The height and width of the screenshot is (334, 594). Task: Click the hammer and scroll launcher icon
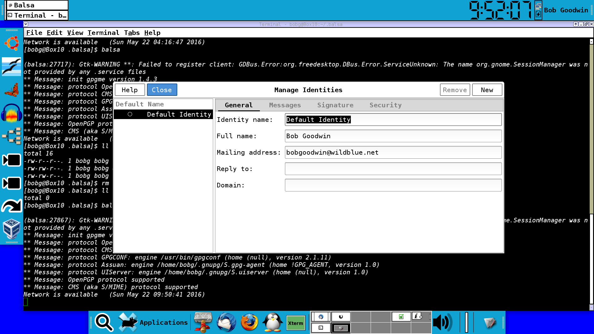pos(203,322)
